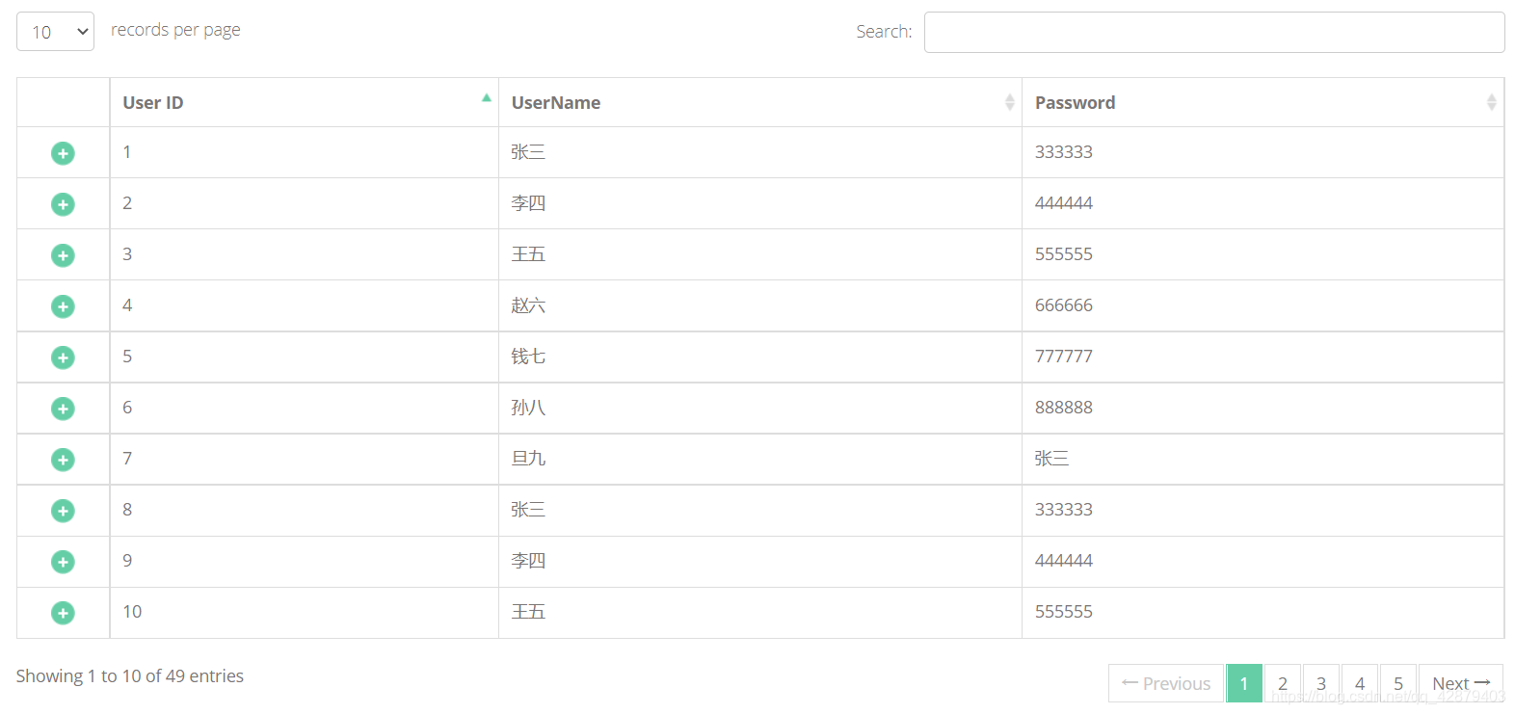This screenshot has height=714, width=1515.
Task: Go to the Previous page
Action: pos(1166,683)
